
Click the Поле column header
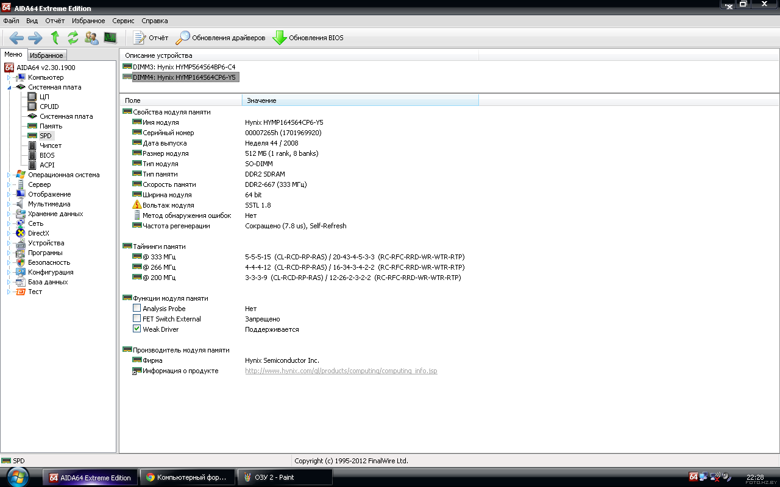[181, 100]
